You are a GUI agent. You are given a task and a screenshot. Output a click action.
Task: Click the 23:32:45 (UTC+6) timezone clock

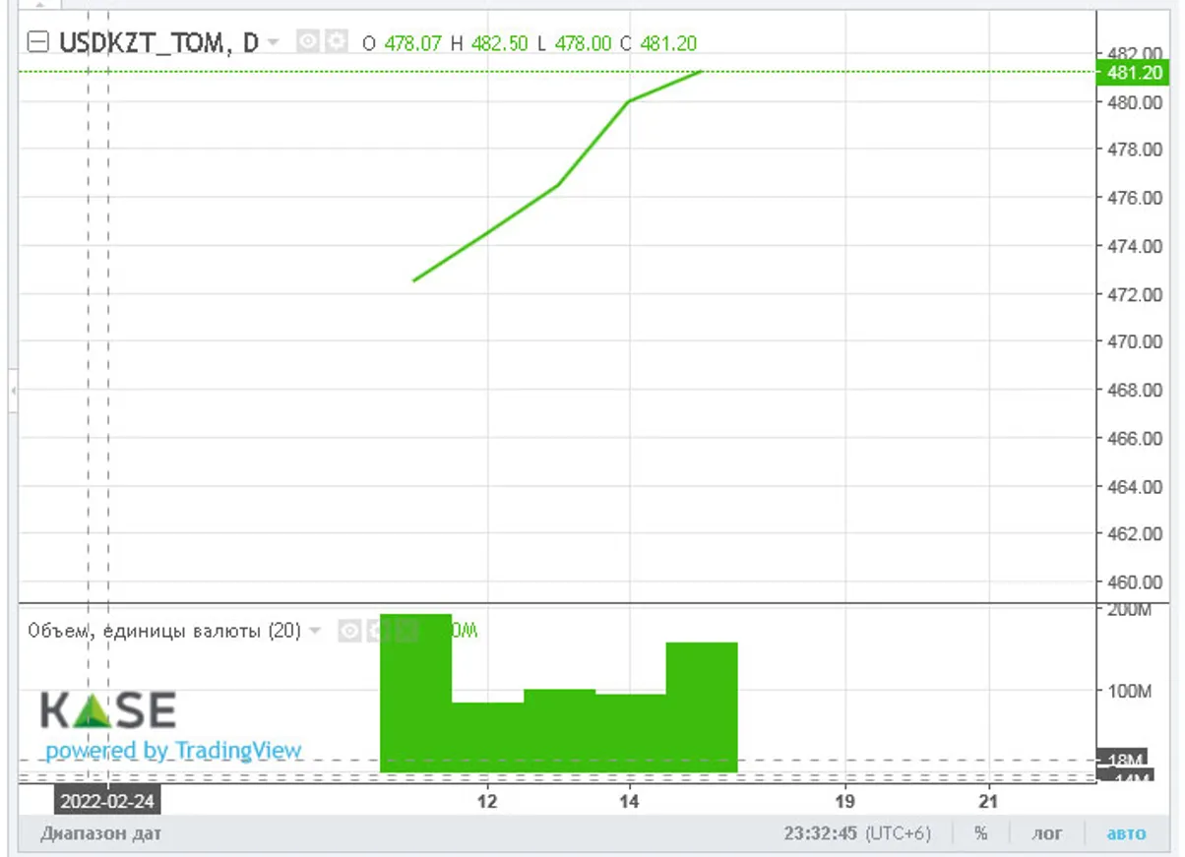point(856,833)
